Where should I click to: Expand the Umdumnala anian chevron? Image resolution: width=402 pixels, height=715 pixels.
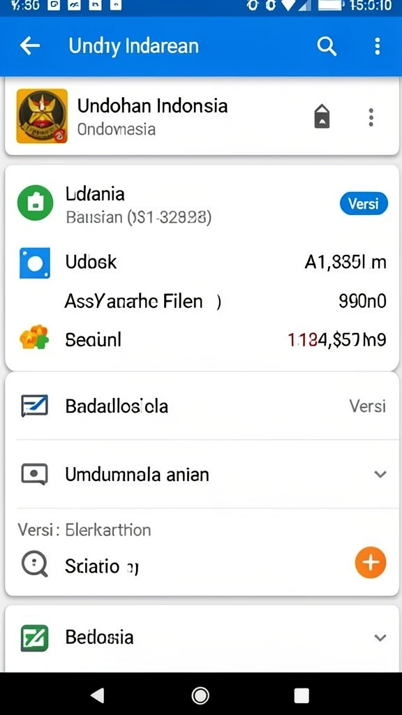pyautogui.click(x=380, y=474)
